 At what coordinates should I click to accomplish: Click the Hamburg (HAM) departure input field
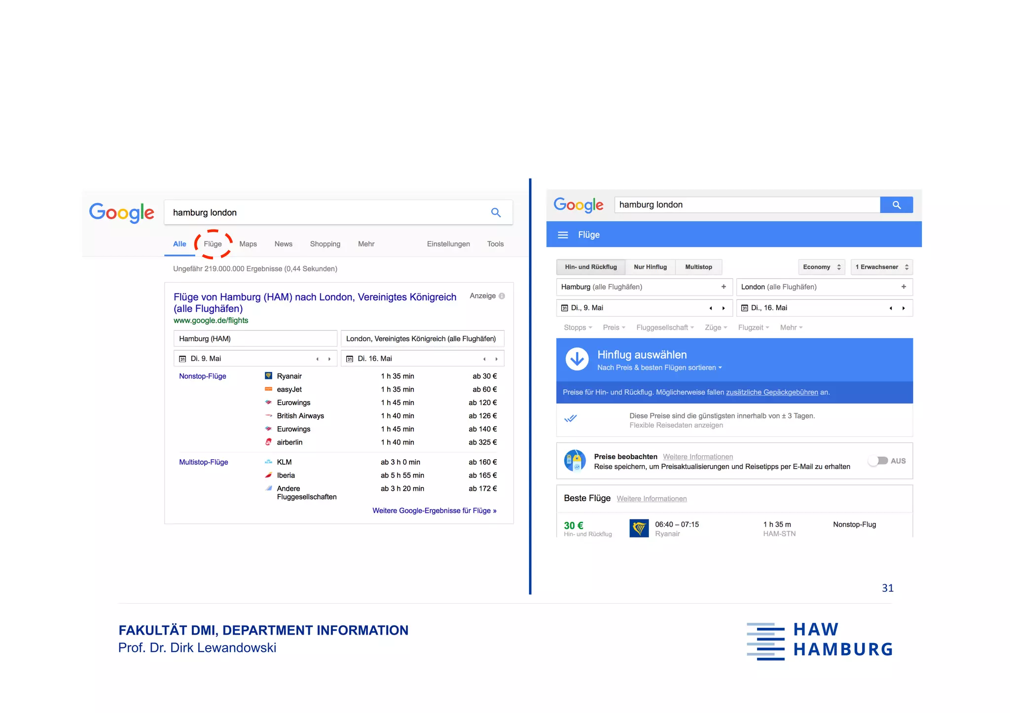coord(255,339)
